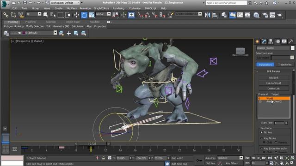Toggle the Percent Snap icon

(x=155, y=15)
